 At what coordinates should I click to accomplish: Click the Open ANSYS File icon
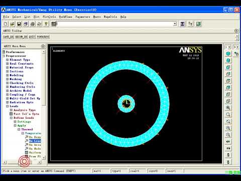tap(13, 24)
